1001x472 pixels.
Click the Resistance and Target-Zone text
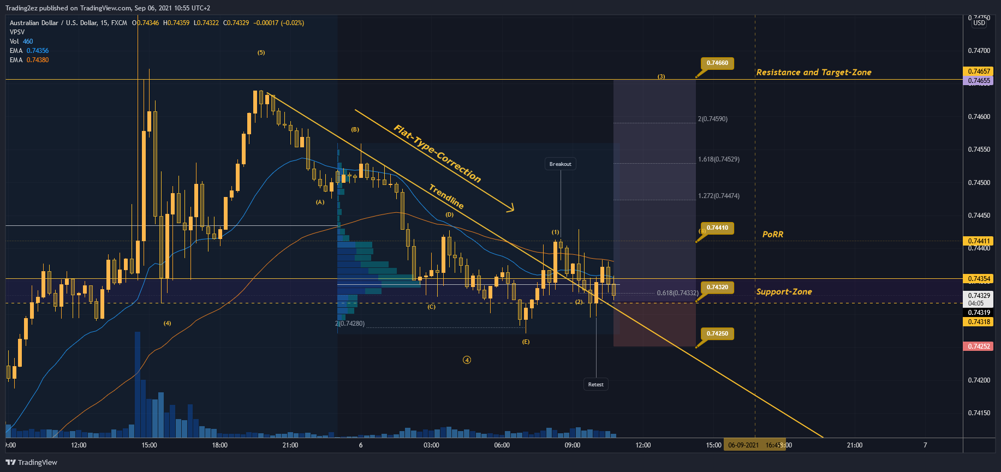(x=814, y=72)
